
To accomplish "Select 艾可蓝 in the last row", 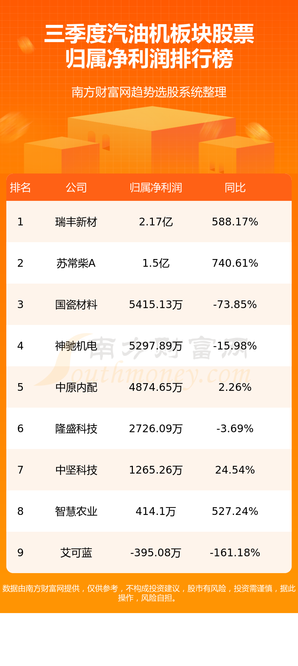I will point(76,553).
